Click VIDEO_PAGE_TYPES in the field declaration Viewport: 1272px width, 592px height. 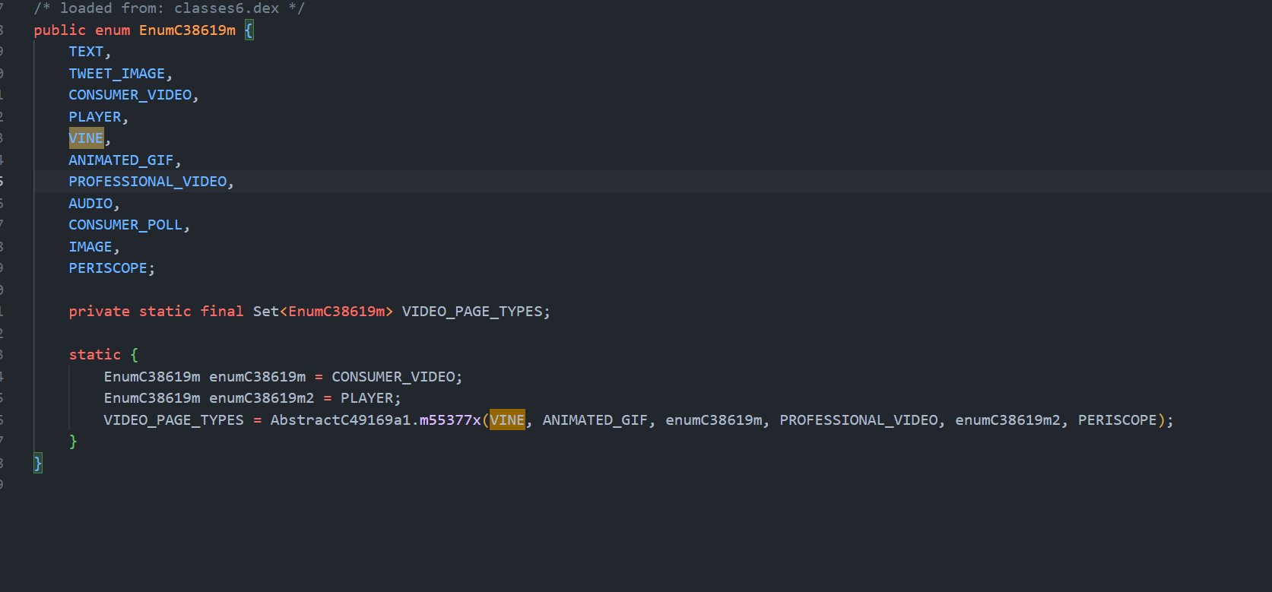[472, 312]
